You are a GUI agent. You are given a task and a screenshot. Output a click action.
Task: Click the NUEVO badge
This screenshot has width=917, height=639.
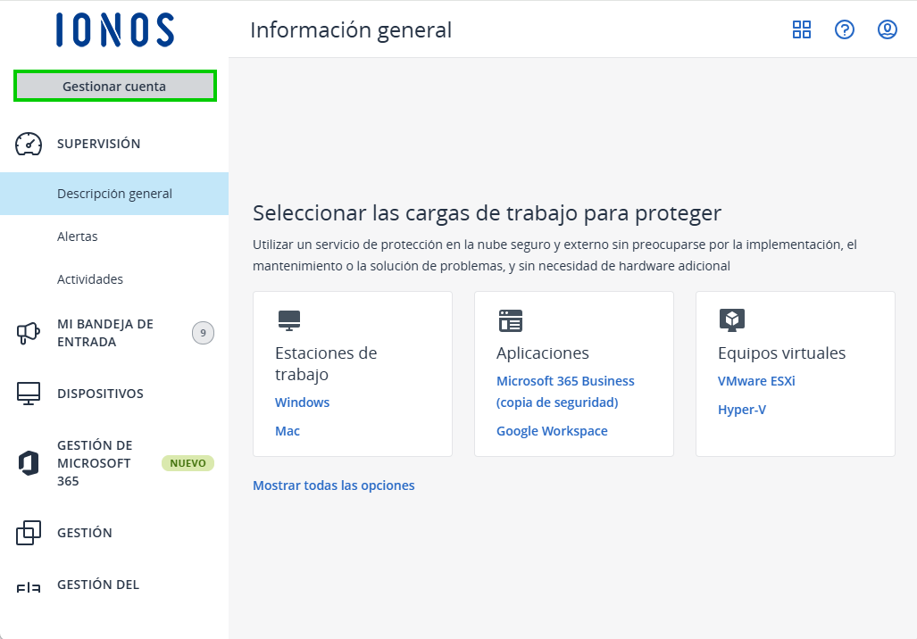click(188, 463)
